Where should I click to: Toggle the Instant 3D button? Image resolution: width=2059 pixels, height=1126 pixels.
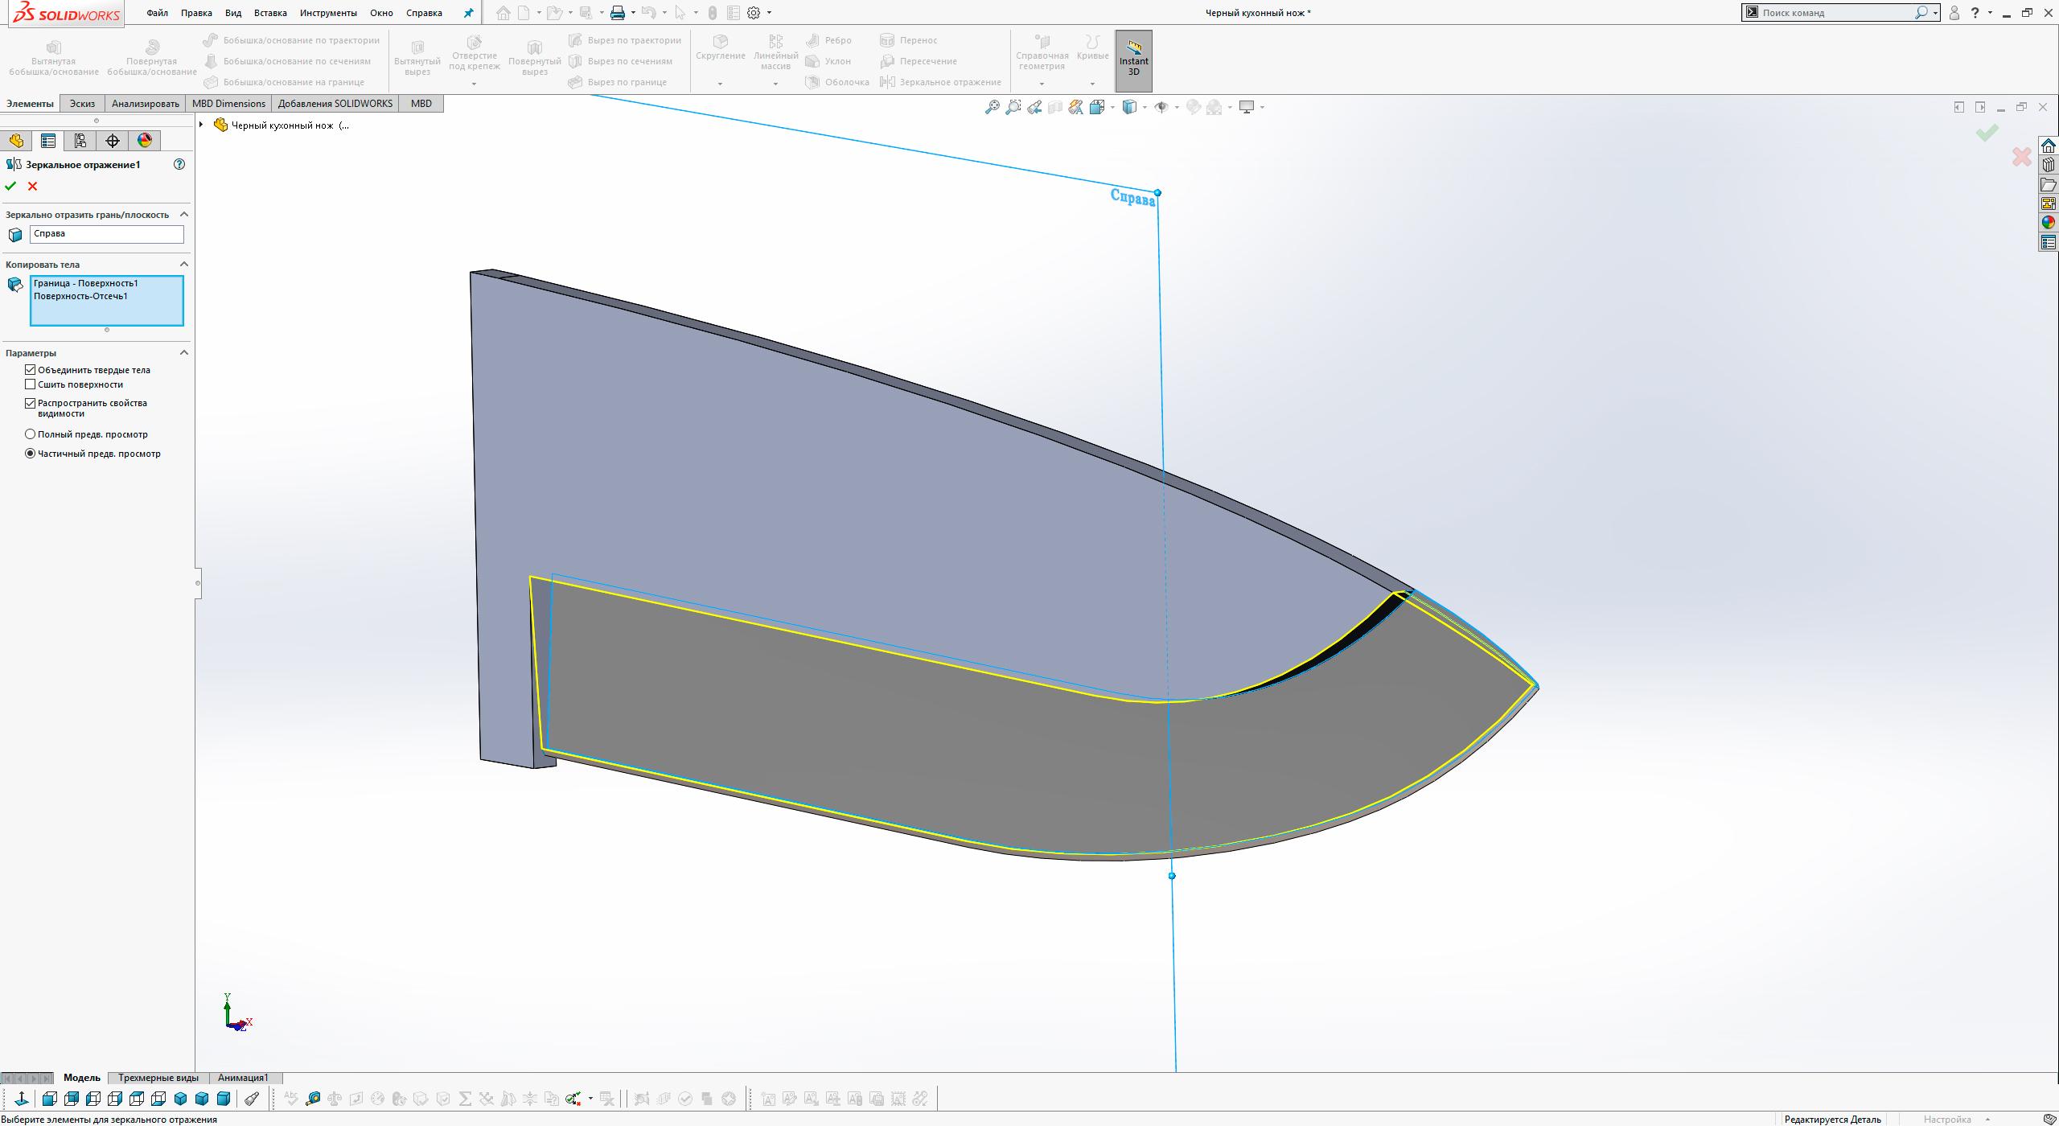click(1134, 60)
